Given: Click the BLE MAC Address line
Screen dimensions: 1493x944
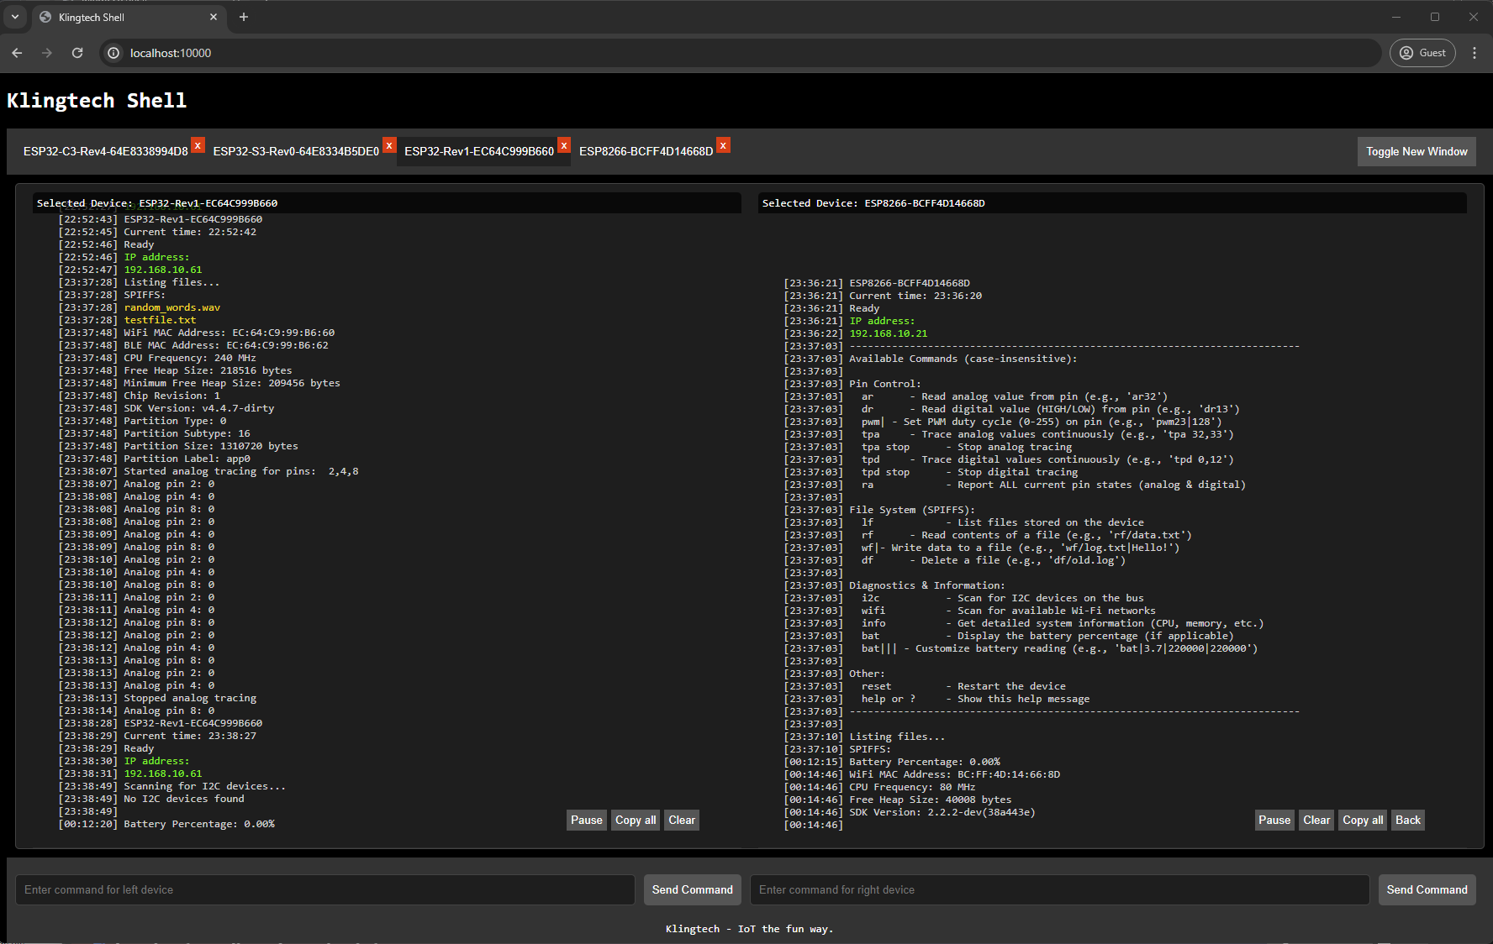Looking at the screenshot, I should (x=226, y=345).
